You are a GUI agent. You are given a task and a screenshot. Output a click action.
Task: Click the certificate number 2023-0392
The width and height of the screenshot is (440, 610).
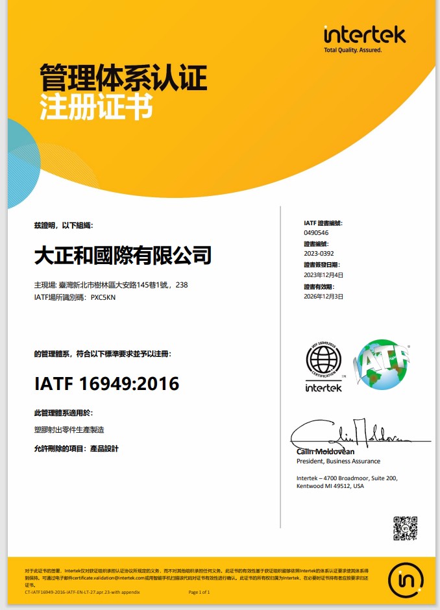tap(319, 253)
